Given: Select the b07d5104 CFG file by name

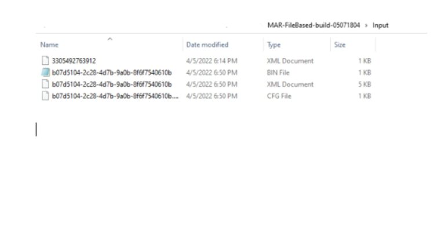Looking at the screenshot, I should [x=115, y=96].
